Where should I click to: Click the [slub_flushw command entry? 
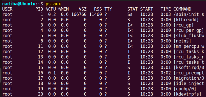click(189, 36)
